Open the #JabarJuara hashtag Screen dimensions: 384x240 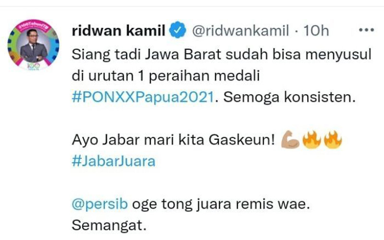[114, 161]
